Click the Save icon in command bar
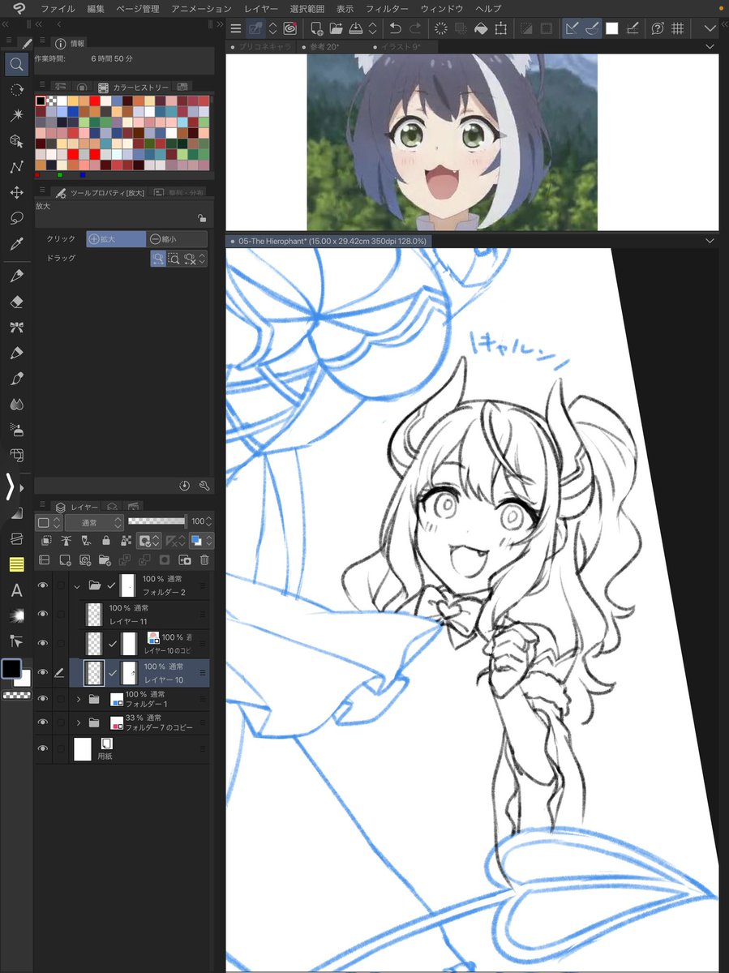 [355, 28]
